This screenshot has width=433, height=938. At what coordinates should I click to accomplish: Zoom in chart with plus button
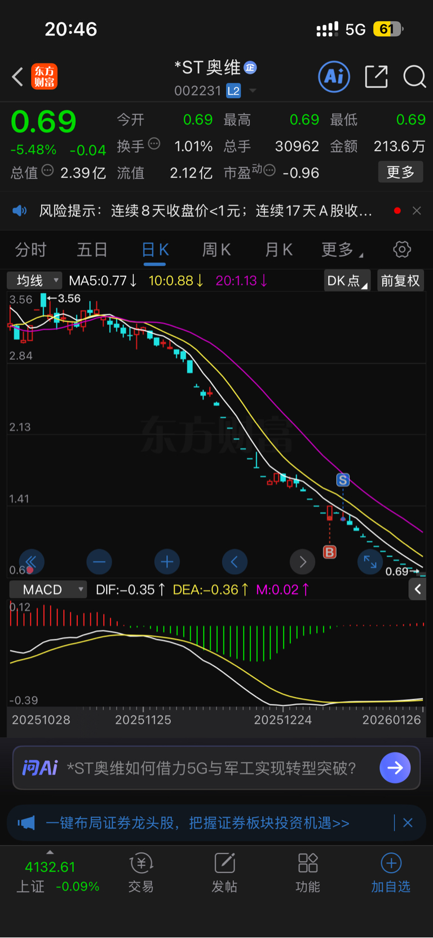[167, 562]
